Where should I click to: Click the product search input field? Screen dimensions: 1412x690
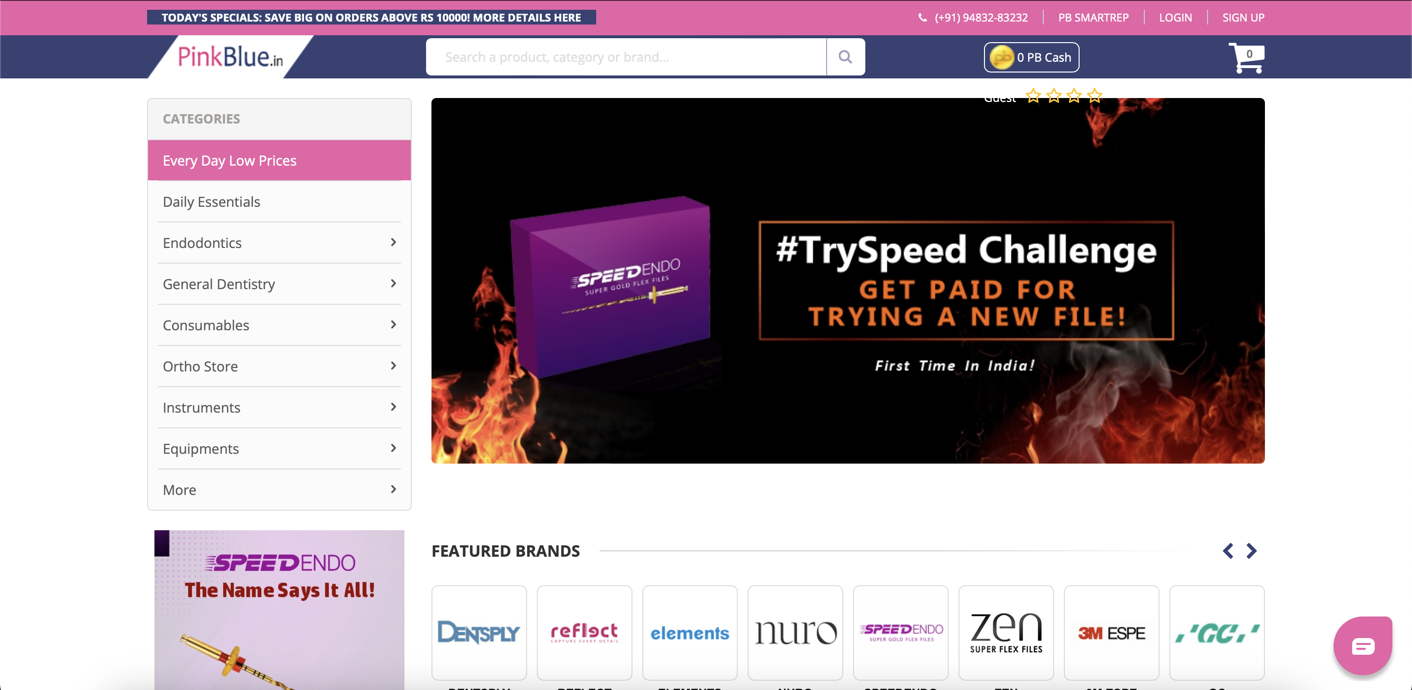point(625,57)
